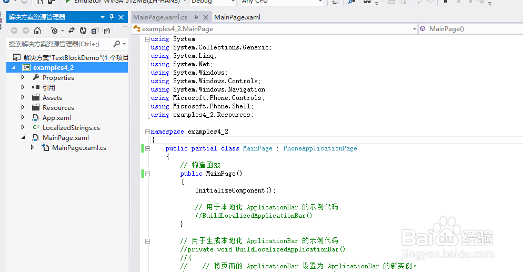Select LocalizedStrings.cs file
Image resolution: width=523 pixels, height=272 pixels.
71,128
